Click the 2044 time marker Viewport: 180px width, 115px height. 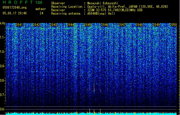click(x=70, y=25)
